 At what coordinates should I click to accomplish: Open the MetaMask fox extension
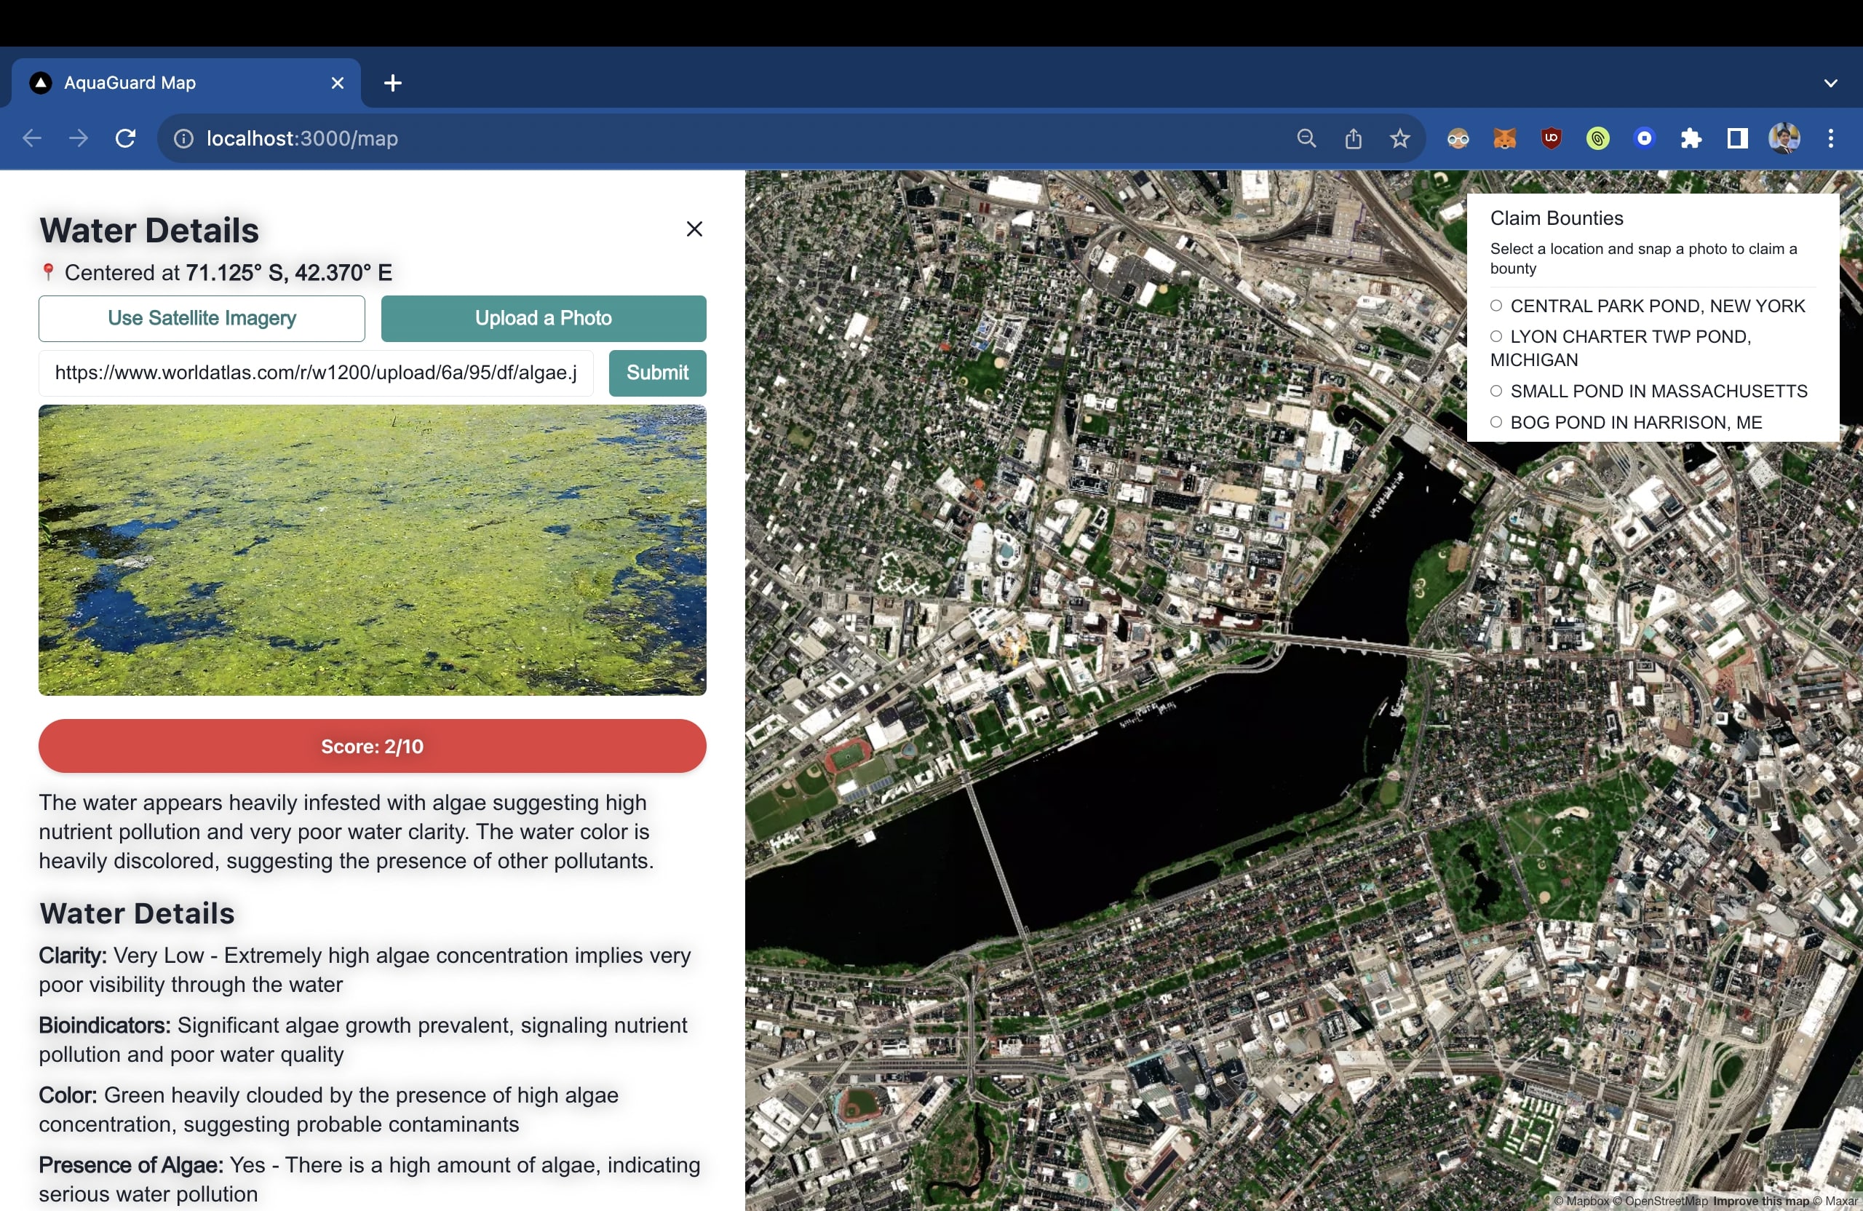tap(1503, 138)
